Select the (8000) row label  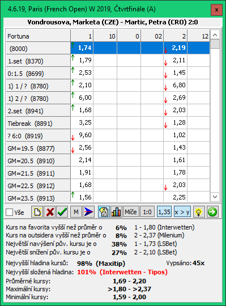click(38, 48)
